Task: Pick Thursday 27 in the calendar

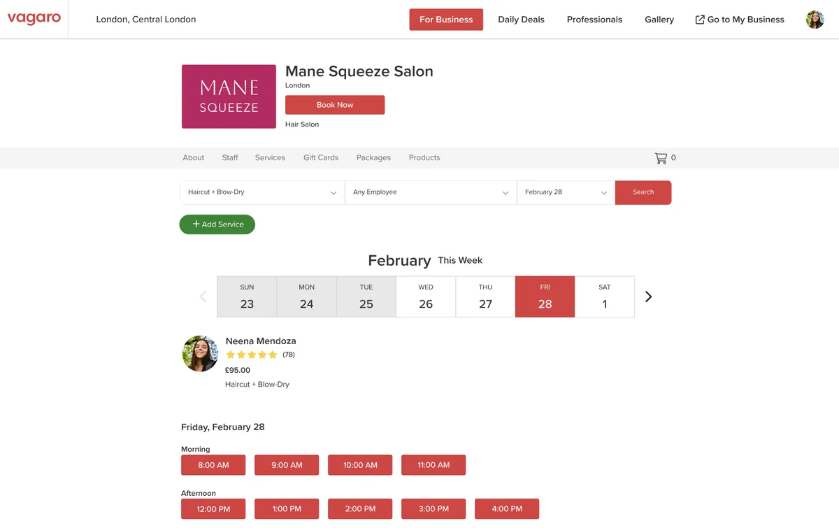Action: pos(485,297)
